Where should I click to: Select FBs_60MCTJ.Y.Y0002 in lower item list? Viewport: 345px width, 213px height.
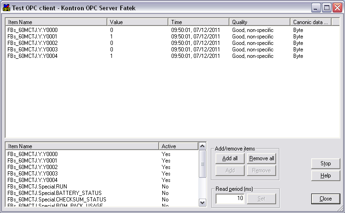(32, 167)
